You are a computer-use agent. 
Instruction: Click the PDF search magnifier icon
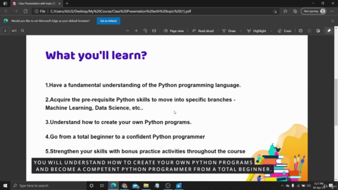22,31
